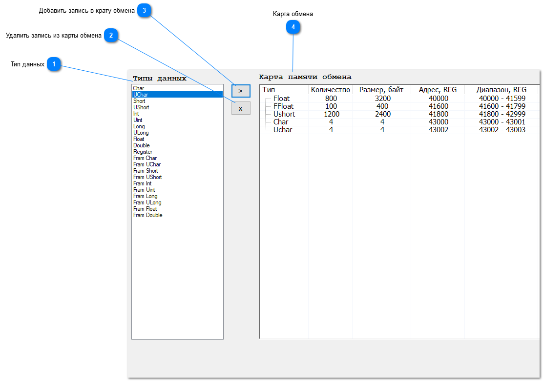Select 'Char' in data types list
The height and width of the screenshot is (382, 544).
click(x=177, y=88)
